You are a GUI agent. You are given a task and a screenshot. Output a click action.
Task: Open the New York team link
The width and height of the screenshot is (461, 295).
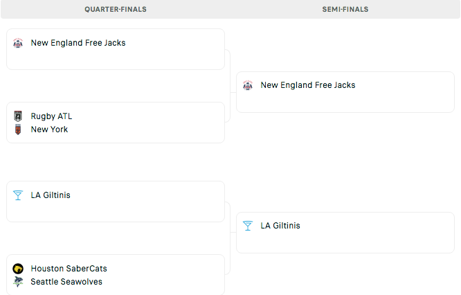point(49,129)
